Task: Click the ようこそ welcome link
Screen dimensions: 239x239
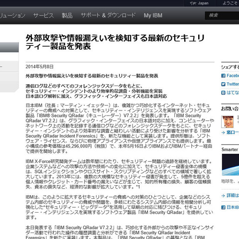Action: pyautogui.click(x=230, y=3)
